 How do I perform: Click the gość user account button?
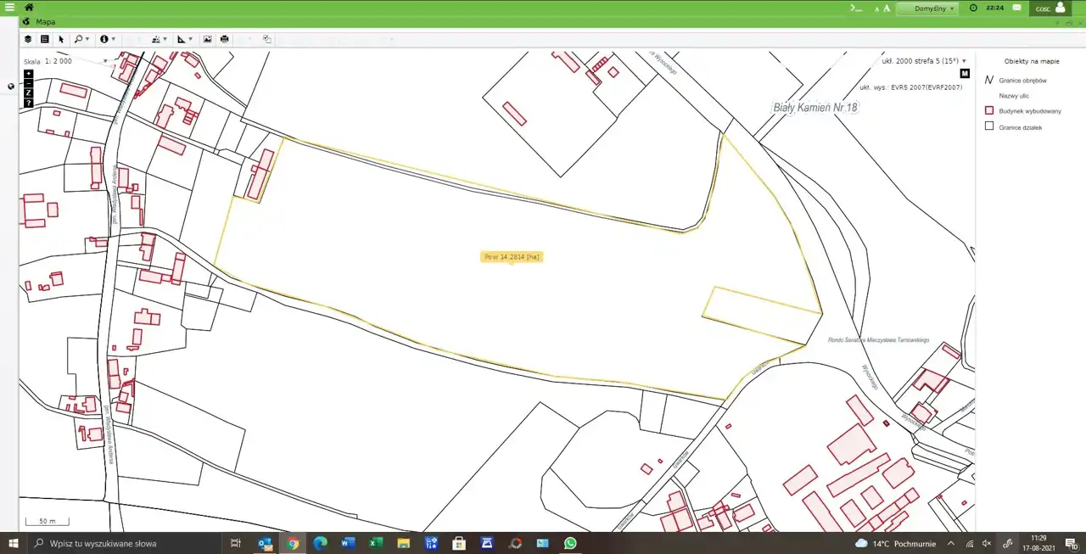[x=1050, y=8]
